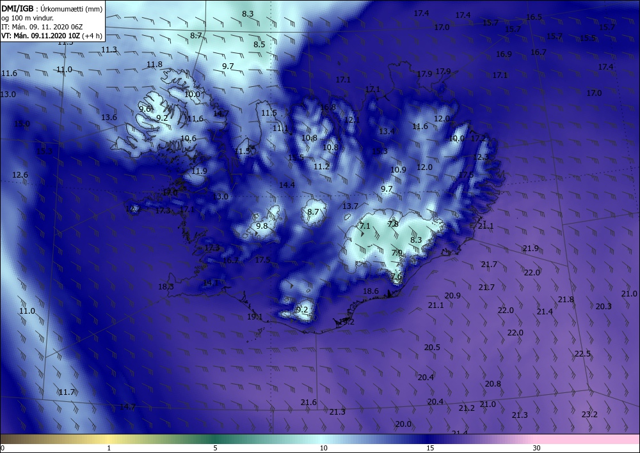Click the 10.9 value label

point(398,169)
